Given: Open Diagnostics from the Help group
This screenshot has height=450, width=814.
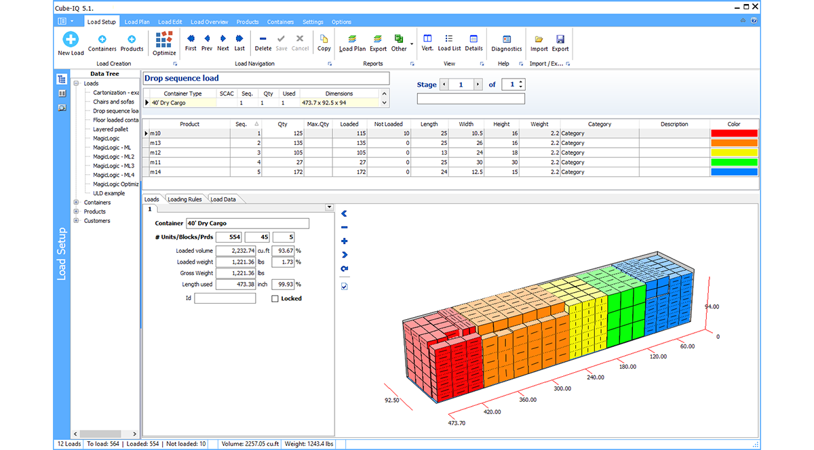Looking at the screenshot, I should pos(507,43).
